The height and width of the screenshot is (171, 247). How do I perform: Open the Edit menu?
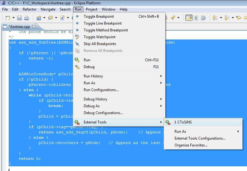point(15,9)
